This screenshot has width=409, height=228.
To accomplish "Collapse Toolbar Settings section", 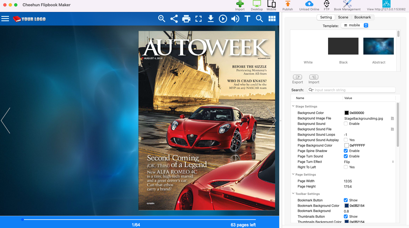I will pyautogui.click(x=293, y=194).
